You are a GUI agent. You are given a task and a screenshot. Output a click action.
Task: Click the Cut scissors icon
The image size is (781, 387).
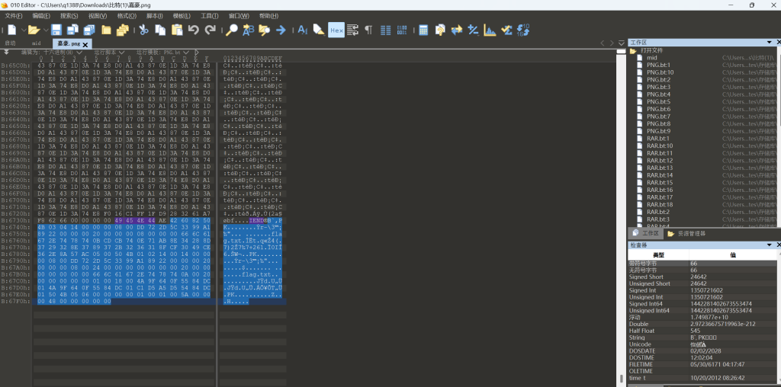coord(143,30)
